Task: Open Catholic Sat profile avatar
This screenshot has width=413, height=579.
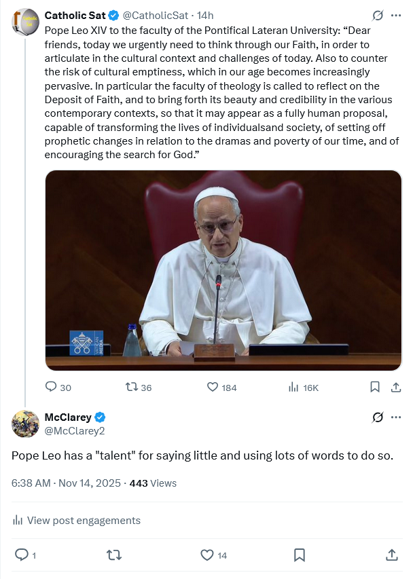Action: [x=25, y=22]
